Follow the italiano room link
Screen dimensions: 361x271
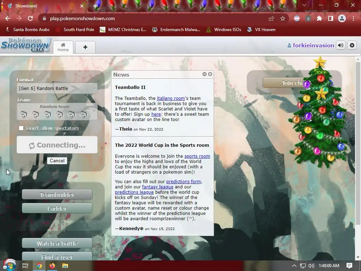pos(171,98)
